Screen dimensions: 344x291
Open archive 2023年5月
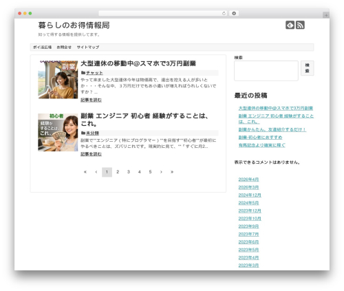pos(248,250)
